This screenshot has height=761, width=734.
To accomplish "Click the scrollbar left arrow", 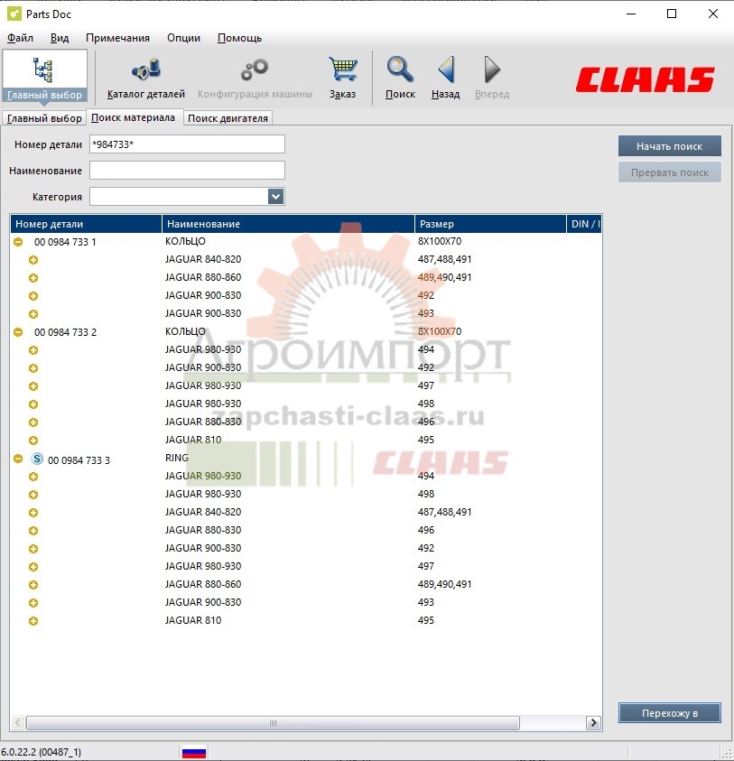I will pyautogui.click(x=18, y=723).
